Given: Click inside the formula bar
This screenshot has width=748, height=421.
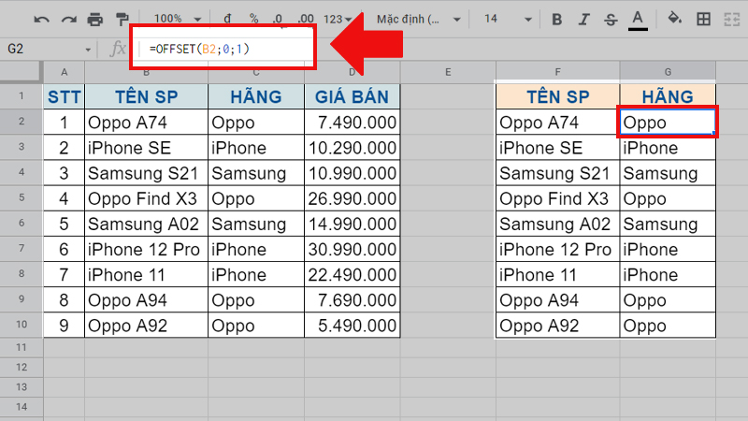Looking at the screenshot, I should click(223, 49).
